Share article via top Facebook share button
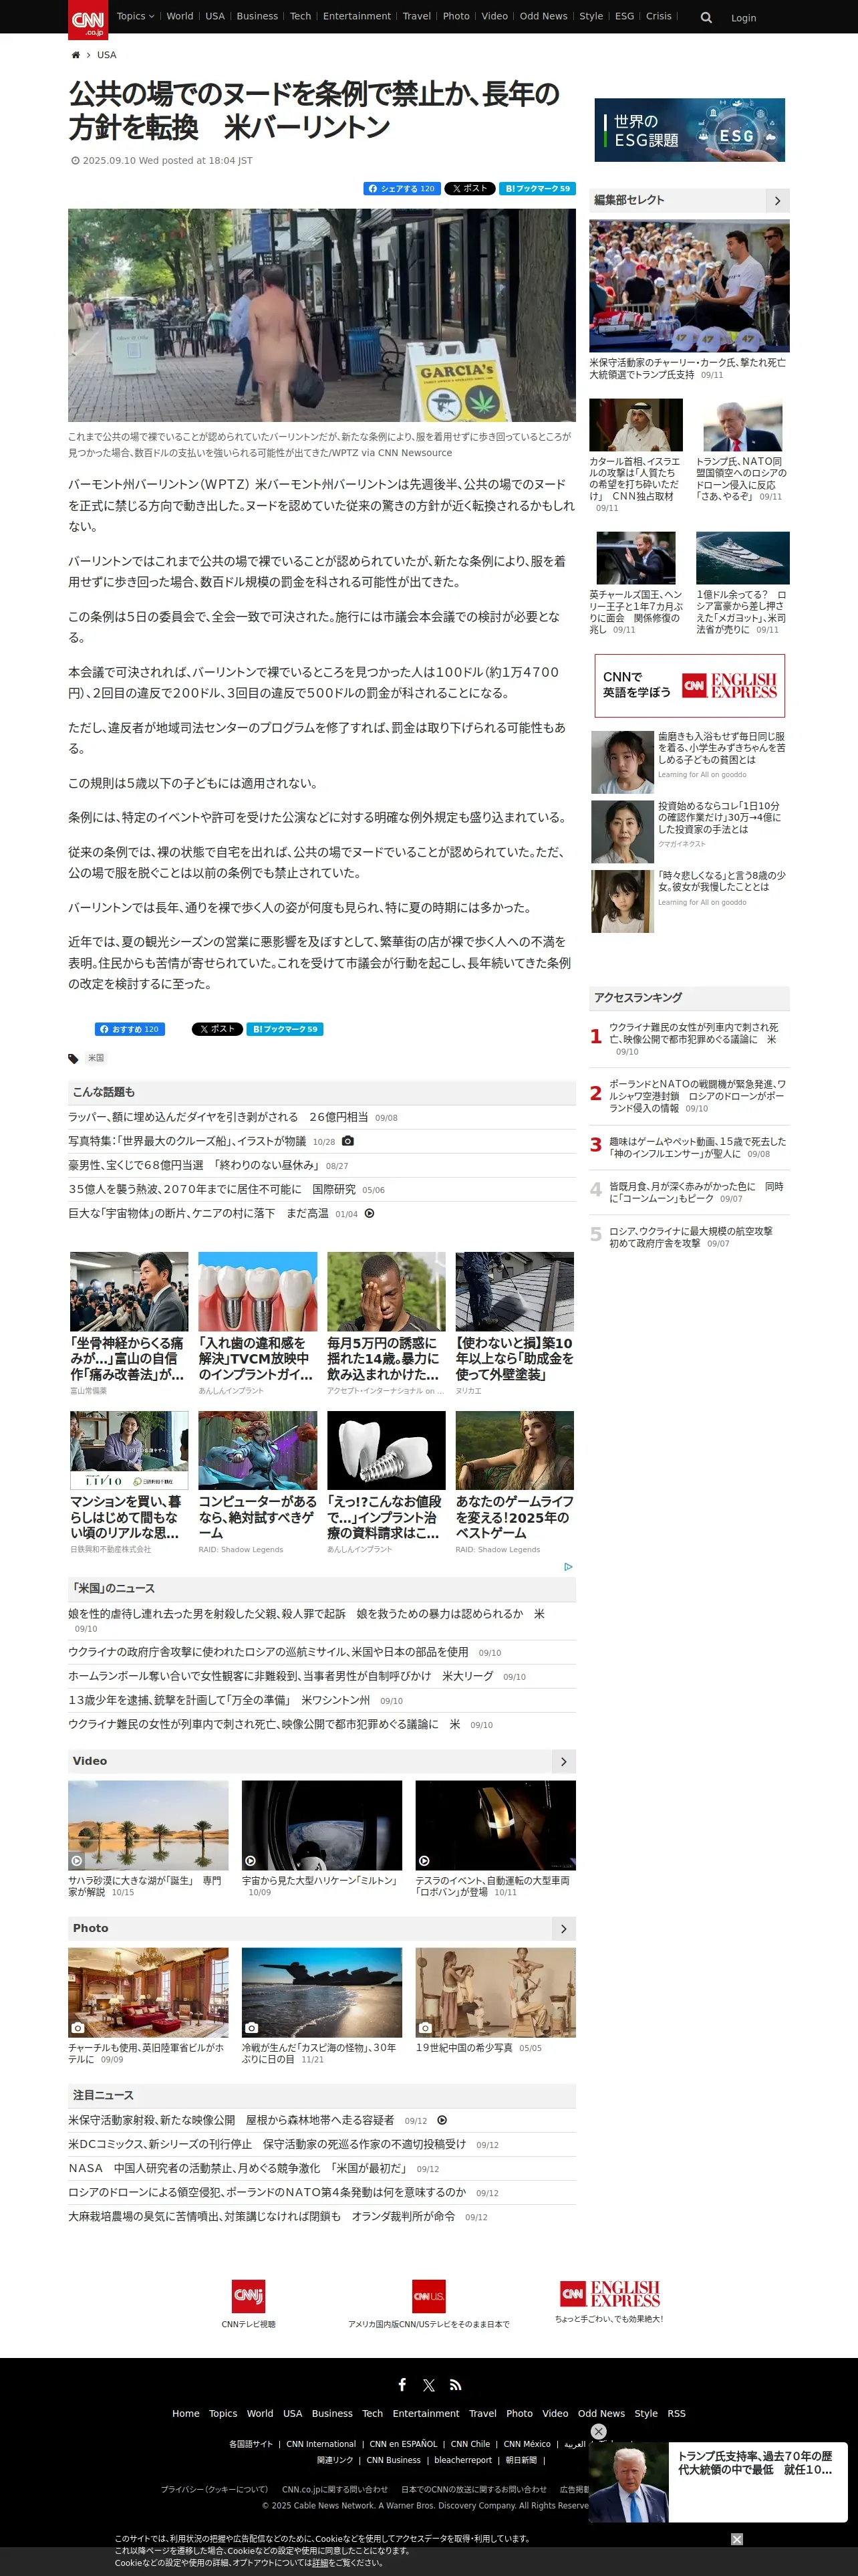Screen dimensions: 858x2576 [402, 188]
